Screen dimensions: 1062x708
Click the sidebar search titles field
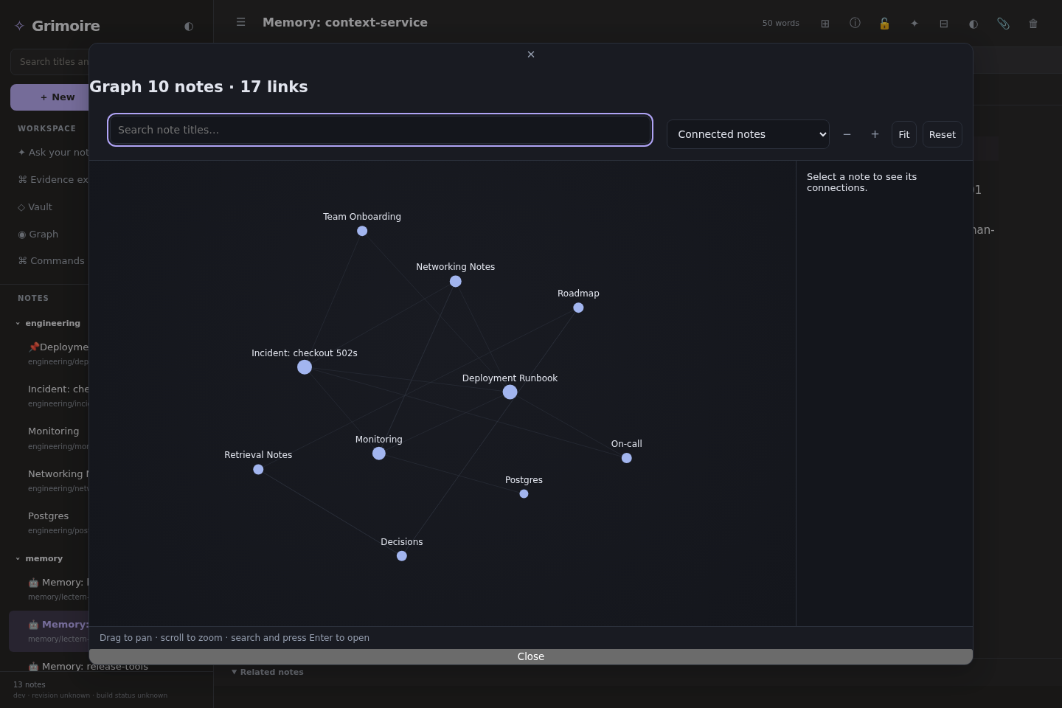pos(50,62)
